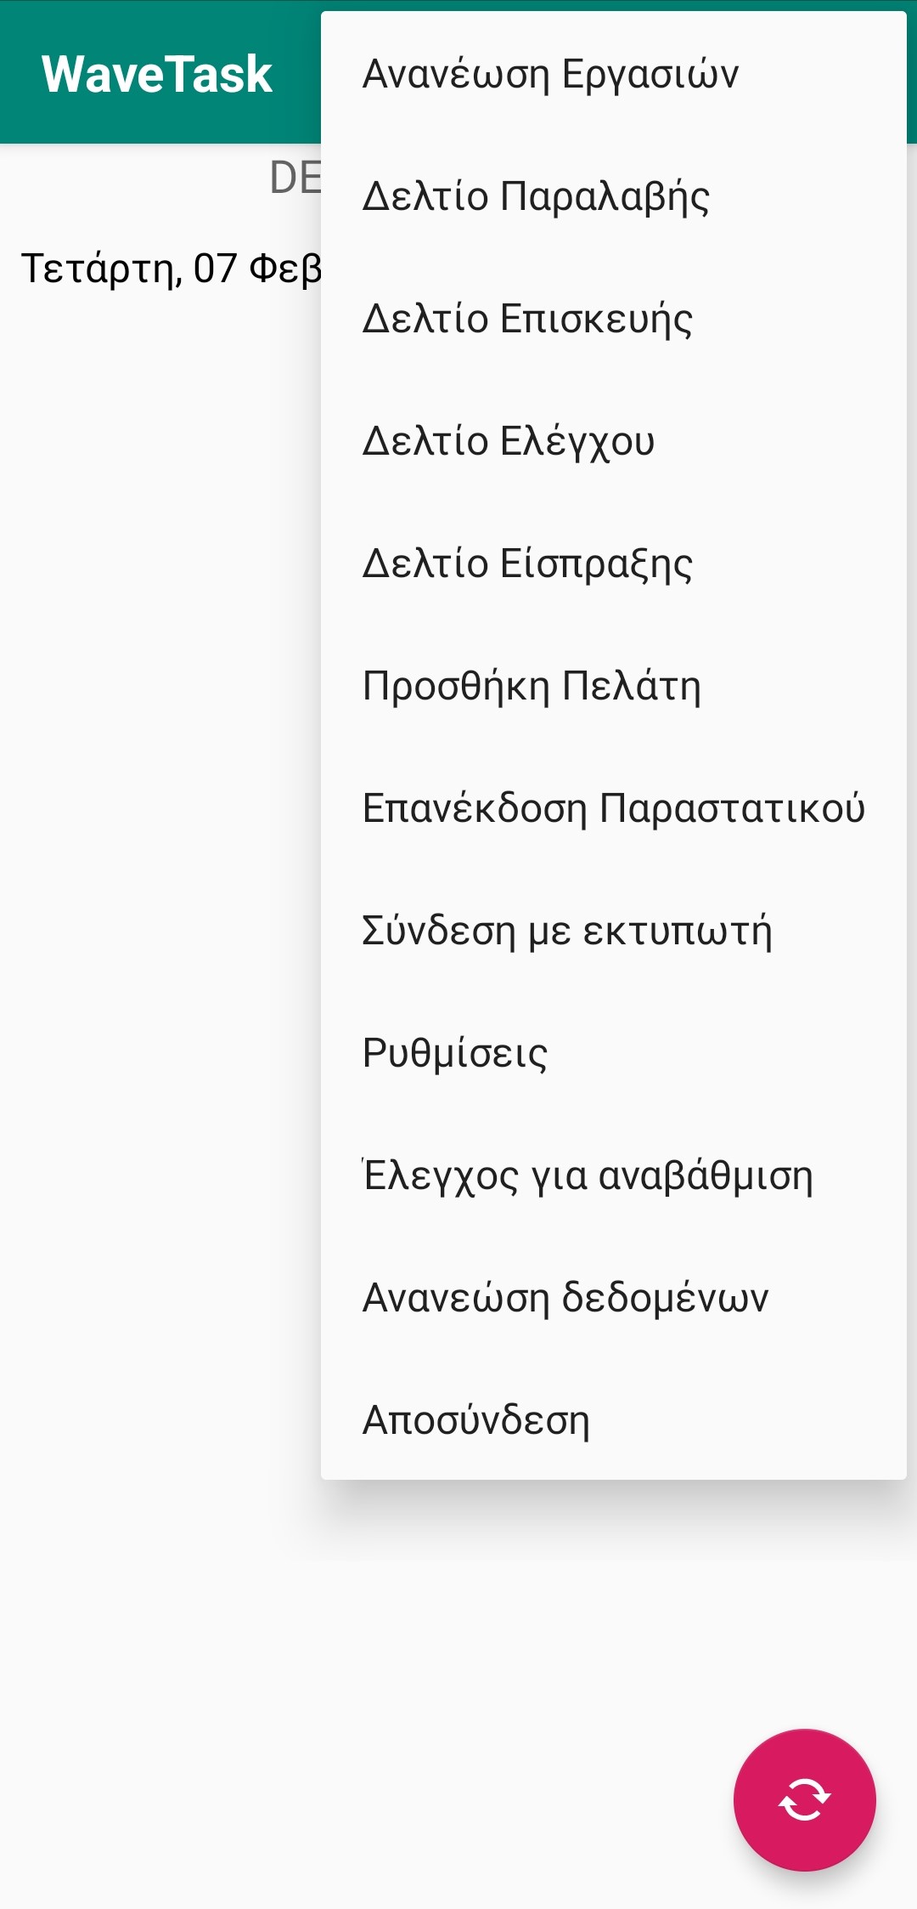Choose Δελτίο Επισκευής menu entry
The image size is (917, 1909).
click(527, 319)
